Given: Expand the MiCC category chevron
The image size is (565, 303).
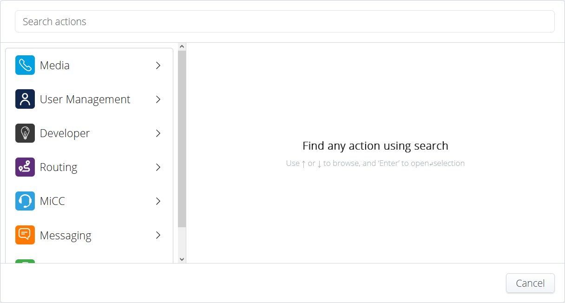Looking at the screenshot, I should point(158,201).
